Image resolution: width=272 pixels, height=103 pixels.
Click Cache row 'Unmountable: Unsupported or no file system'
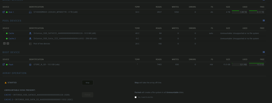coord(239,33)
